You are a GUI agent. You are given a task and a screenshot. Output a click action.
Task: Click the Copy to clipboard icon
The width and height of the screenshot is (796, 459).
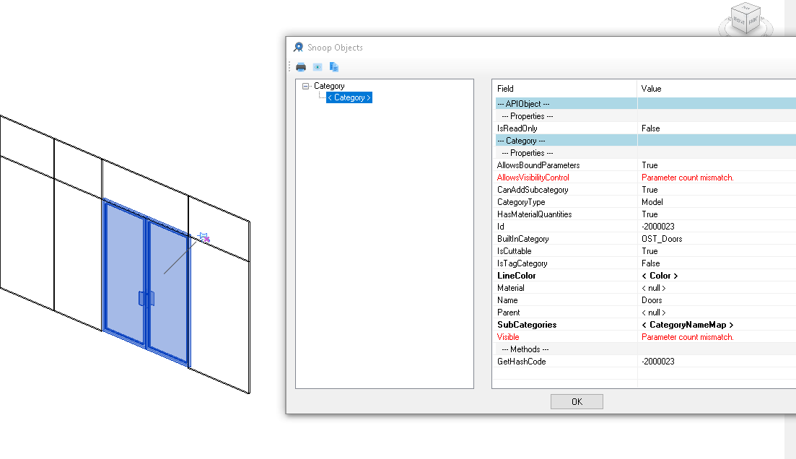point(334,67)
